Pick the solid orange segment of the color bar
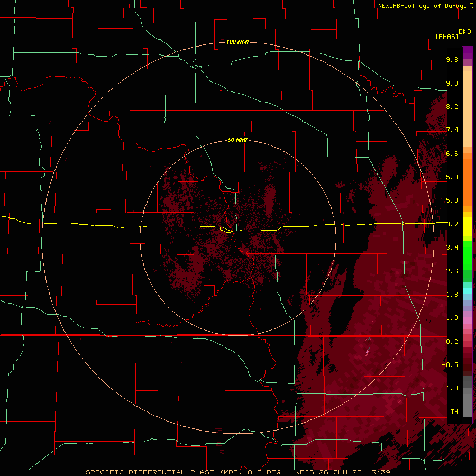 pyautogui.click(x=467, y=183)
